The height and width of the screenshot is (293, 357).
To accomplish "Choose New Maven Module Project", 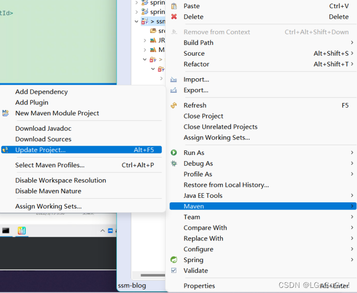I will (x=82, y=113).
